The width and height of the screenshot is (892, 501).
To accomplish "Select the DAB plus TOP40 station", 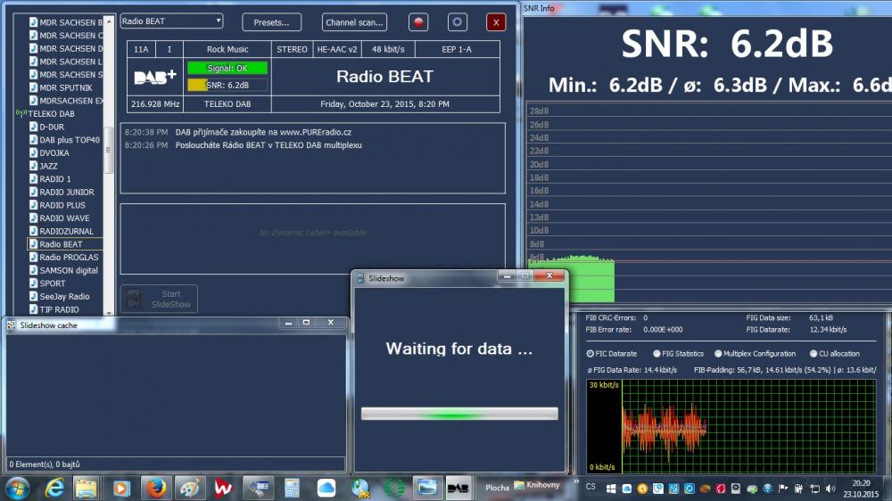I will point(64,140).
